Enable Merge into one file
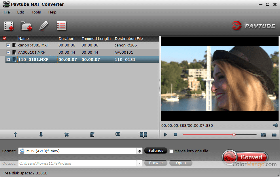Image resolution: width=280 pixels, height=177 pixels. click(x=171, y=151)
